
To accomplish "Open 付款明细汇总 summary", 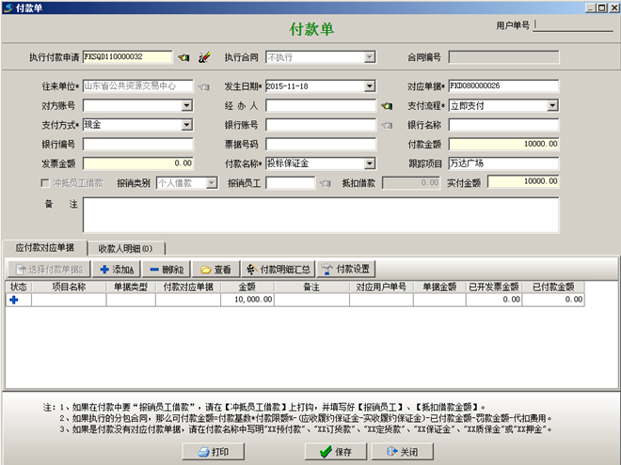I will coord(278,270).
